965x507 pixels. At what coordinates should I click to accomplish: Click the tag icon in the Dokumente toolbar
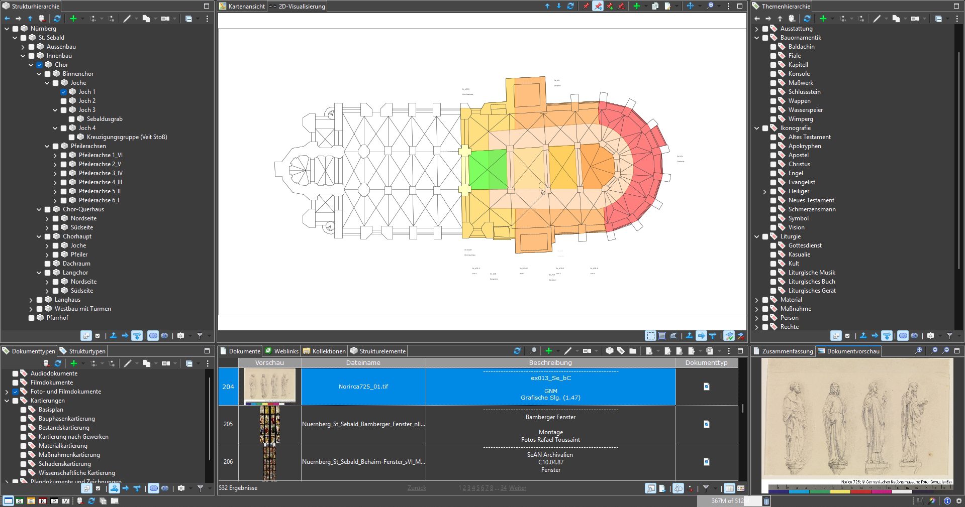click(x=621, y=351)
